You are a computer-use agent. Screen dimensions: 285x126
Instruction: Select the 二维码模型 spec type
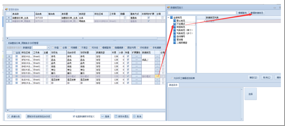pos(182,43)
